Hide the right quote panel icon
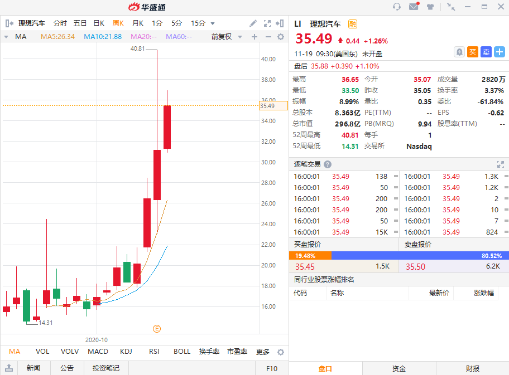The image size is (509, 375). (280, 23)
